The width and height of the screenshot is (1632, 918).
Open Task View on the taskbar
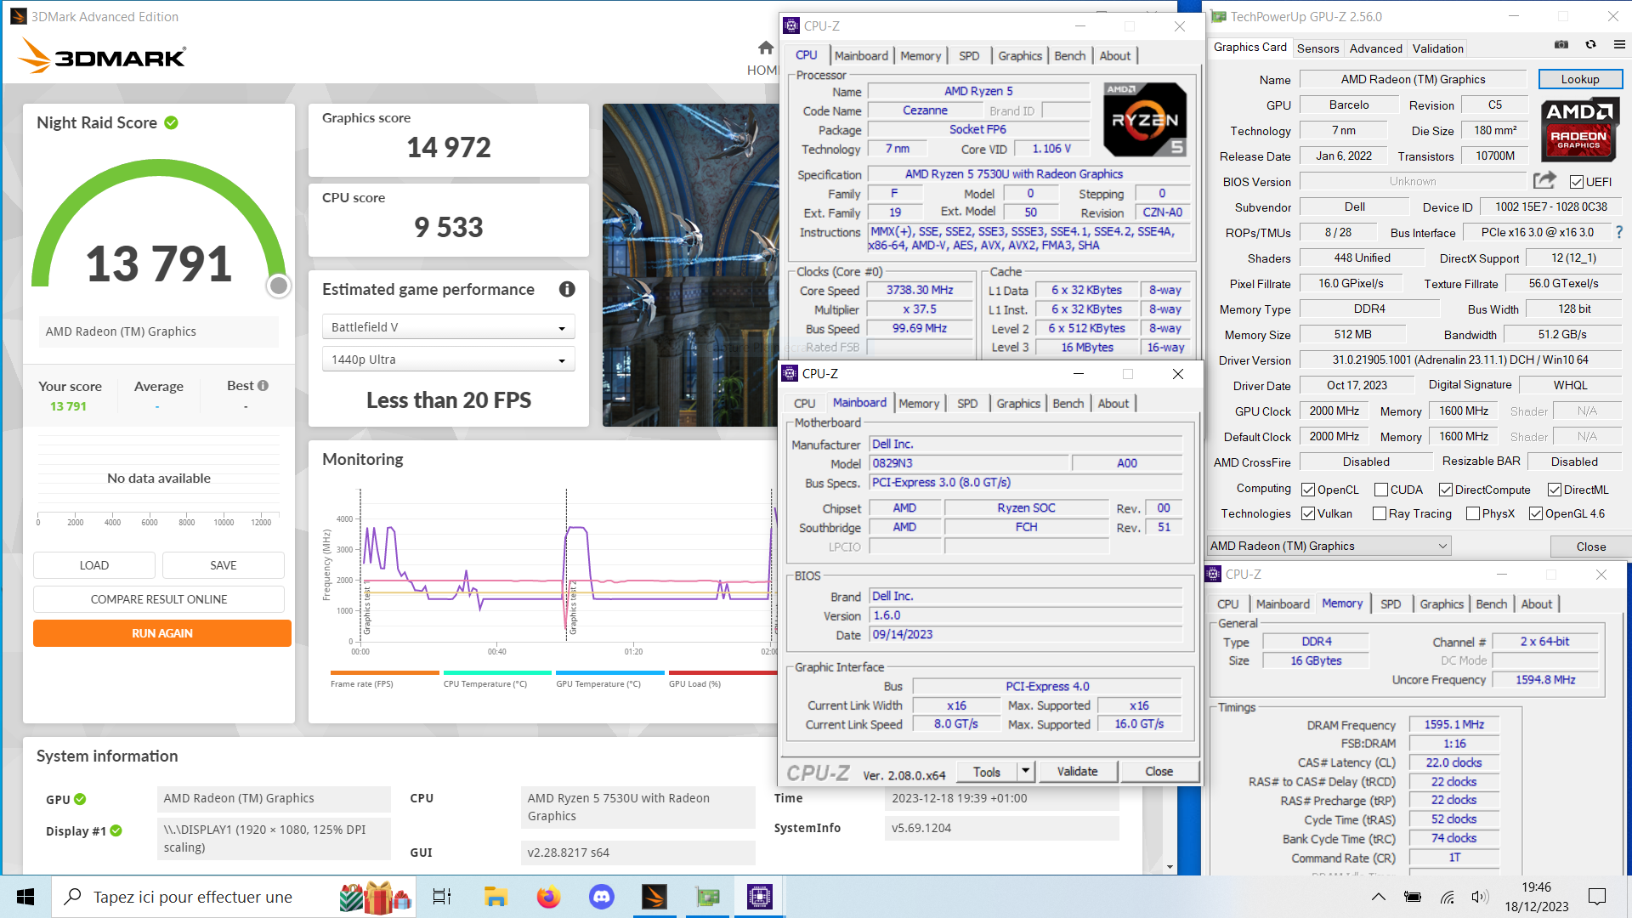click(x=442, y=897)
